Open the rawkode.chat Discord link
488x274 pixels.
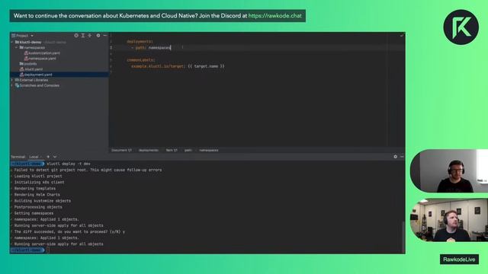(x=274, y=16)
